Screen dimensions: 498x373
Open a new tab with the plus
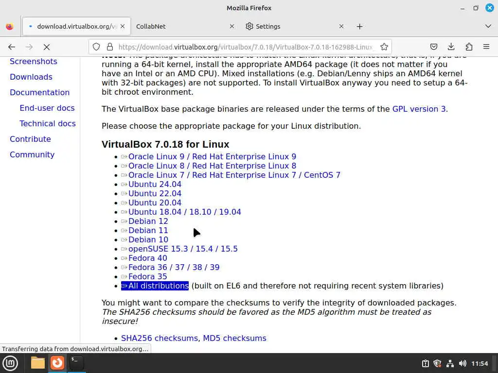(x=359, y=26)
